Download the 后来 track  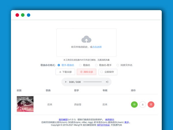142,104
